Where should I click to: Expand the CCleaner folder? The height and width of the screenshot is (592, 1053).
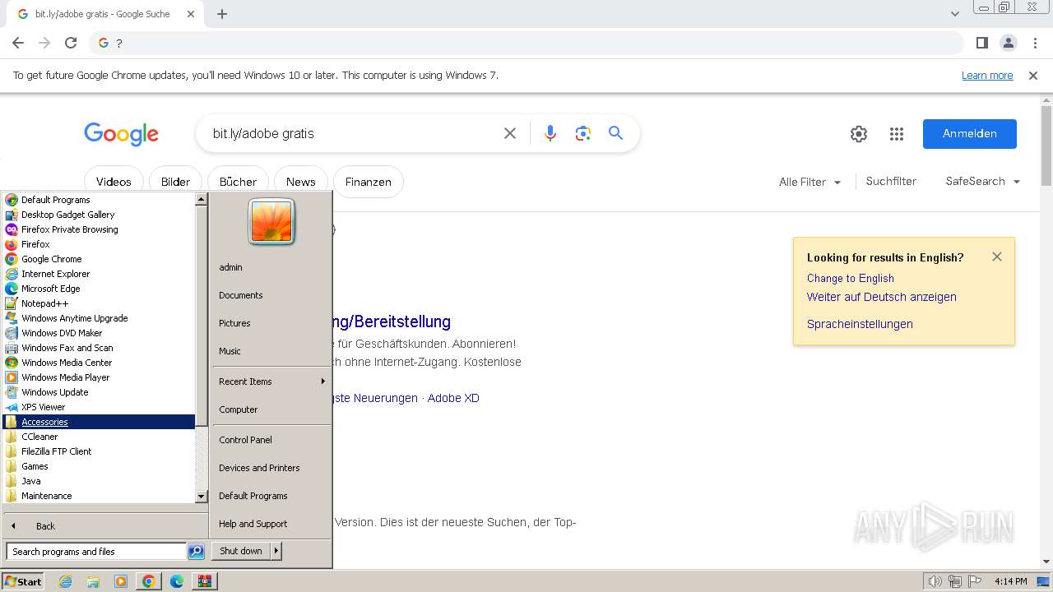[x=99, y=437]
